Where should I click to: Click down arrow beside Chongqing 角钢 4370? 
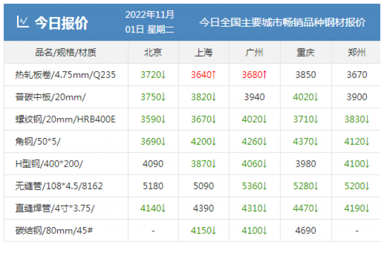tap(316, 142)
